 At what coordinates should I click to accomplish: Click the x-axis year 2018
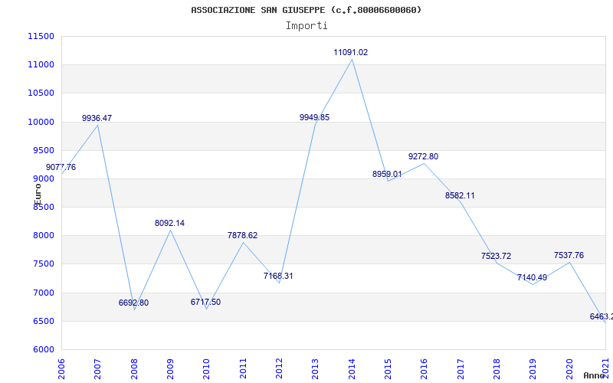(497, 369)
